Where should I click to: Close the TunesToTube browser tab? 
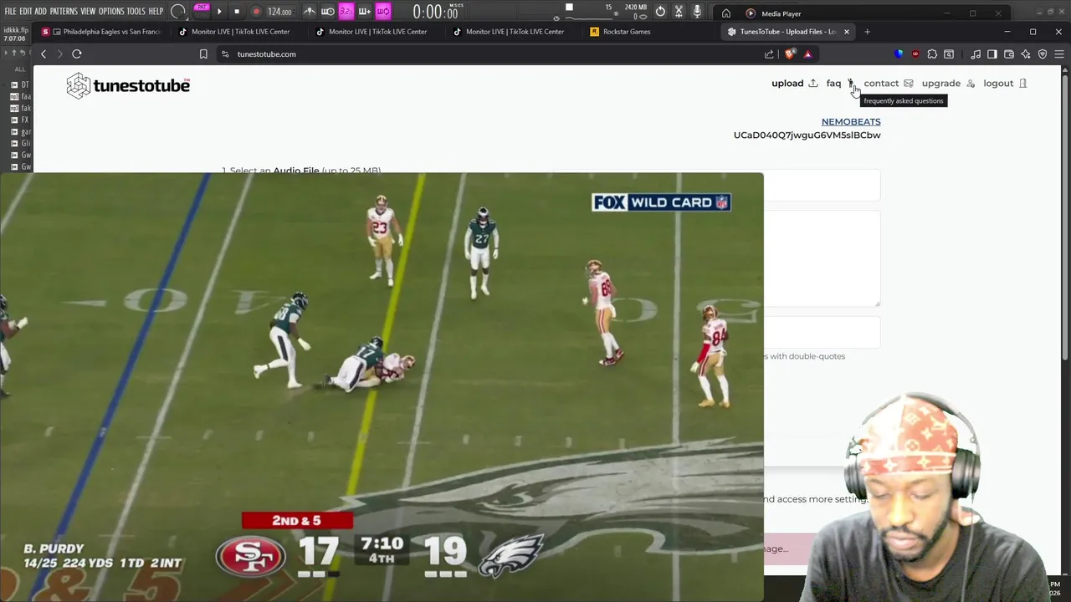(847, 32)
